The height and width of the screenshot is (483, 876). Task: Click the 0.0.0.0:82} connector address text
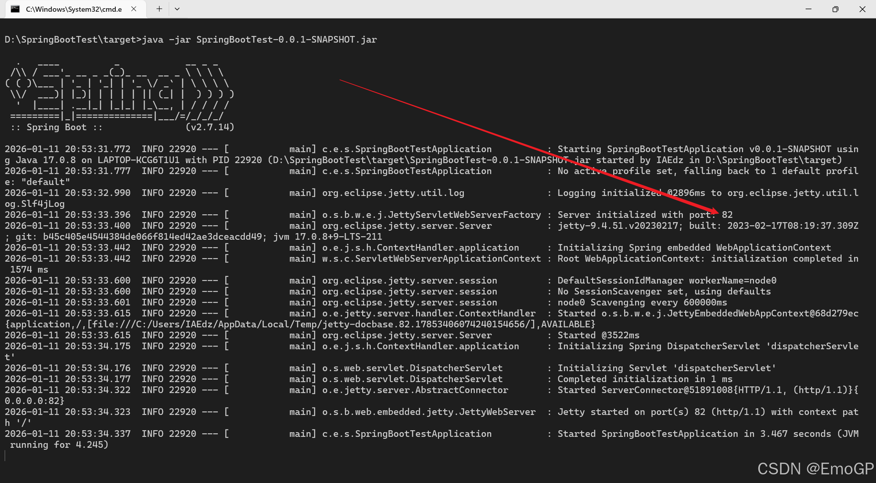[34, 401]
